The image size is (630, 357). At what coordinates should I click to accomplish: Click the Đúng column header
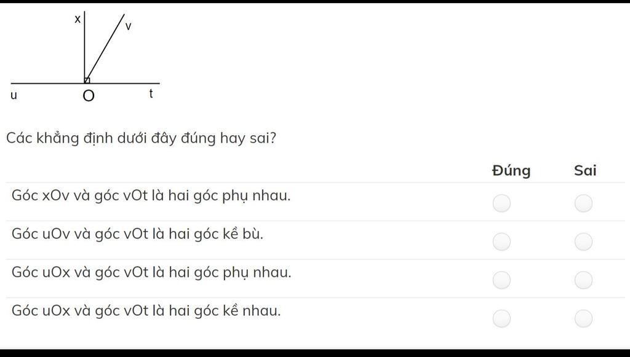click(x=511, y=170)
